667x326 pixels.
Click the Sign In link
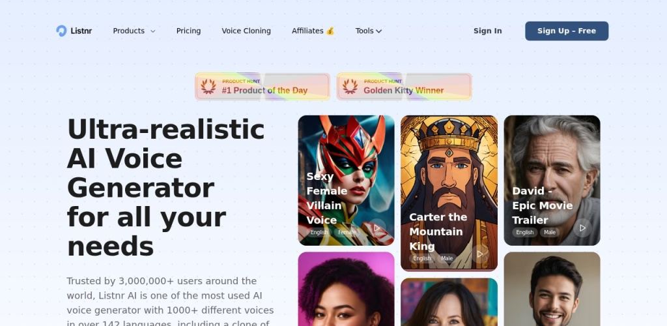[487, 31]
